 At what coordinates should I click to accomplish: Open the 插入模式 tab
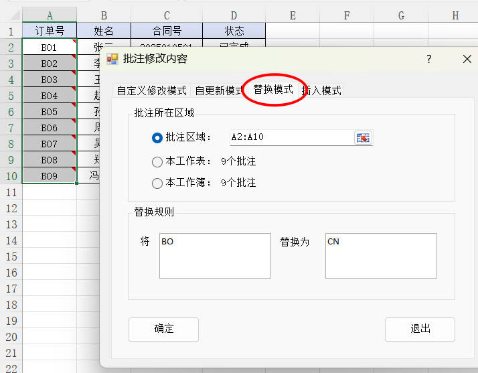click(x=324, y=90)
